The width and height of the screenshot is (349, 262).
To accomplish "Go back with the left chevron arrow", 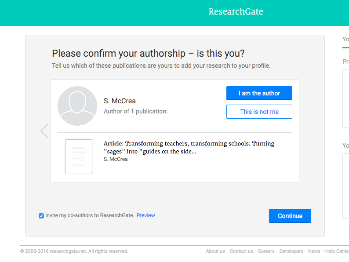I will click(44, 131).
